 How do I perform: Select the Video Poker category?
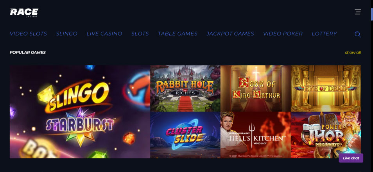pos(283,34)
